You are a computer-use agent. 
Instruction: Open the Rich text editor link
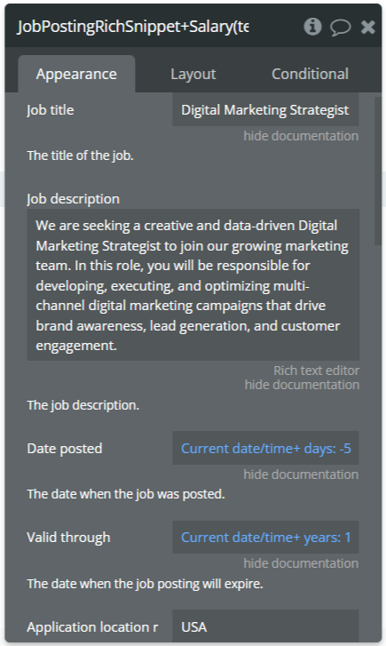[x=317, y=371]
